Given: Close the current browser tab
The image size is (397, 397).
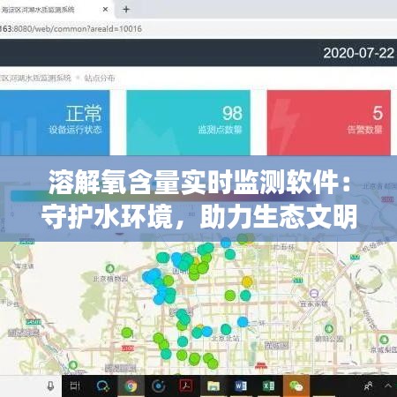Looking at the screenshot, I should click(x=105, y=10).
